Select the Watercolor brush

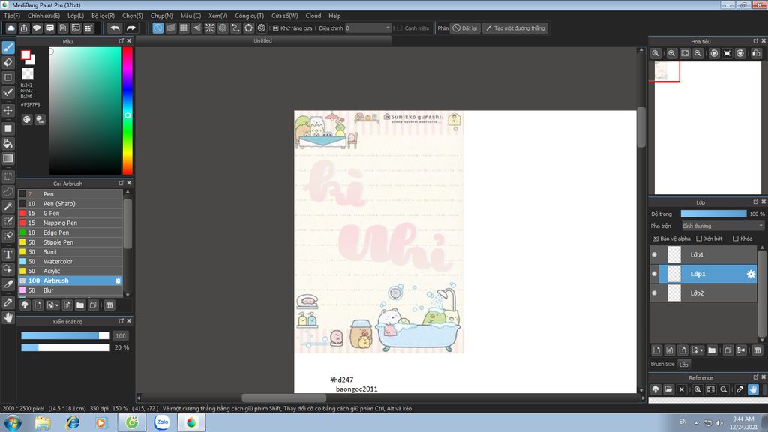coord(70,262)
